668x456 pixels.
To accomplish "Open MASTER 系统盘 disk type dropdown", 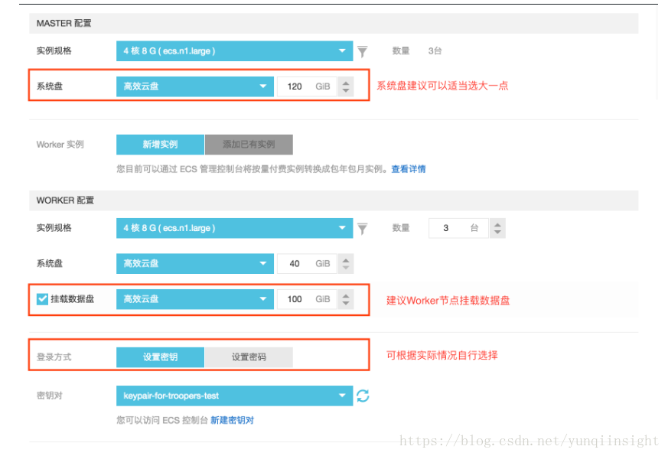I will click(x=194, y=86).
